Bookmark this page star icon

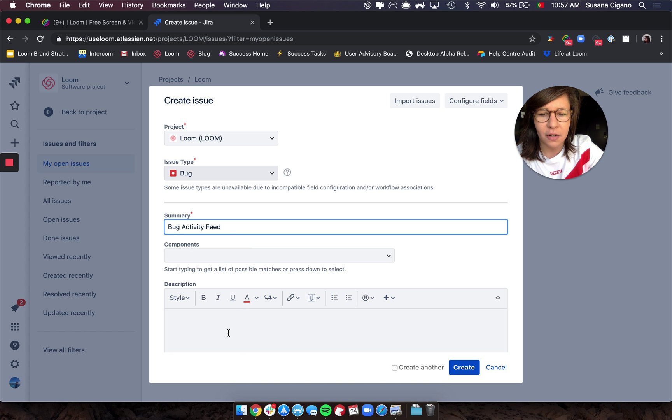click(x=532, y=39)
